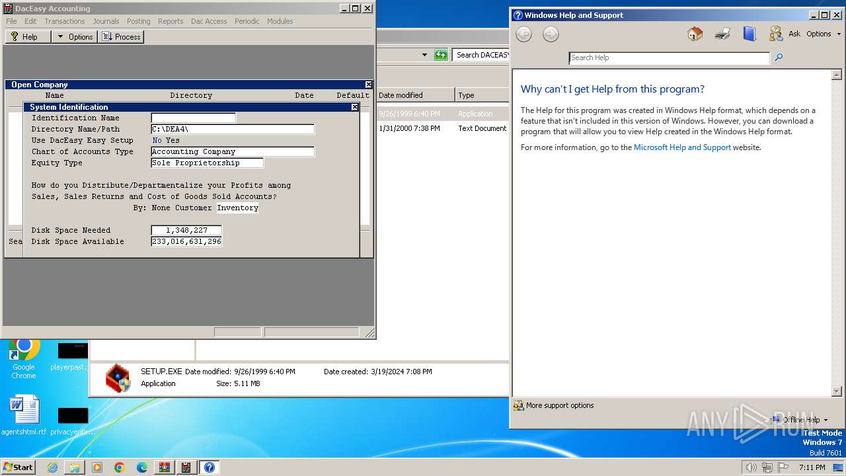
Task: Choose None for profit distribution
Action: point(161,208)
